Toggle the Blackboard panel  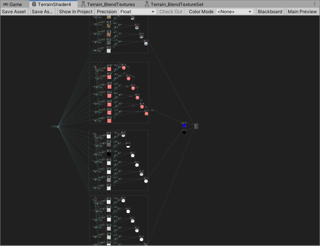270,12
